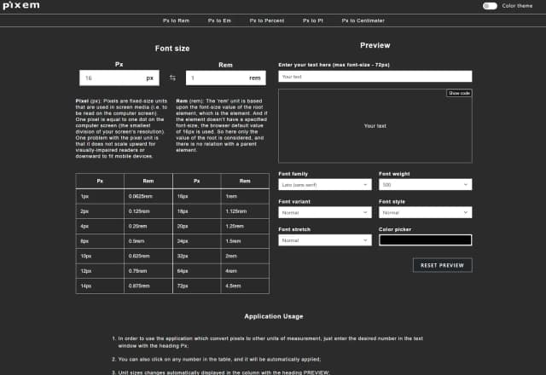This screenshot has width=546, height=375.
Task: Open the Font stretch dropdown
Action: coord(325,240)
